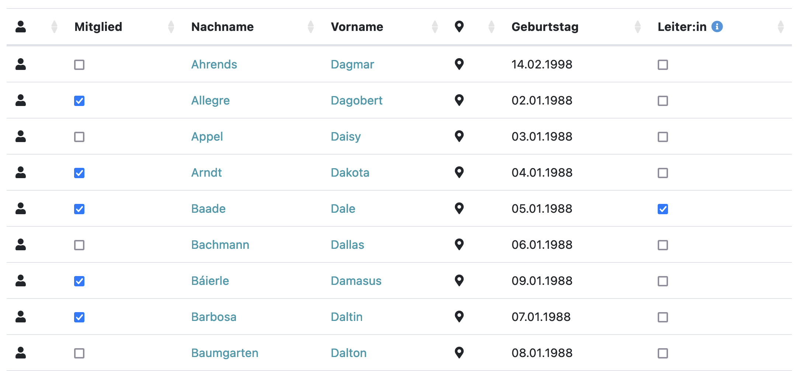Click the location pin in Barbosa row

coord(459,317)
